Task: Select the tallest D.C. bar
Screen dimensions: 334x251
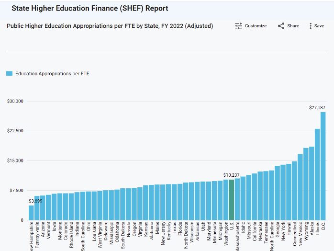Action: pyautogui.click(x=323, y=166)
